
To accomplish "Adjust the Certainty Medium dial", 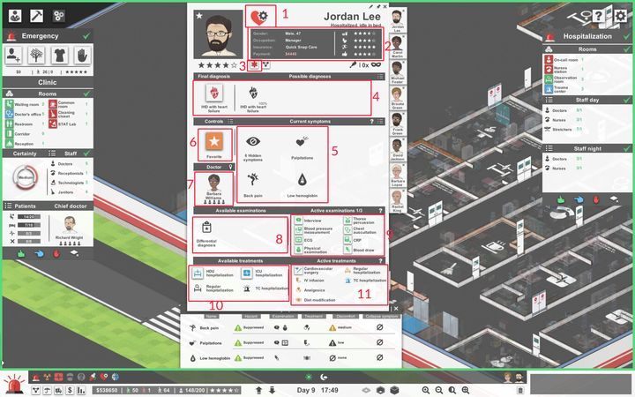I will pos(26,177).
